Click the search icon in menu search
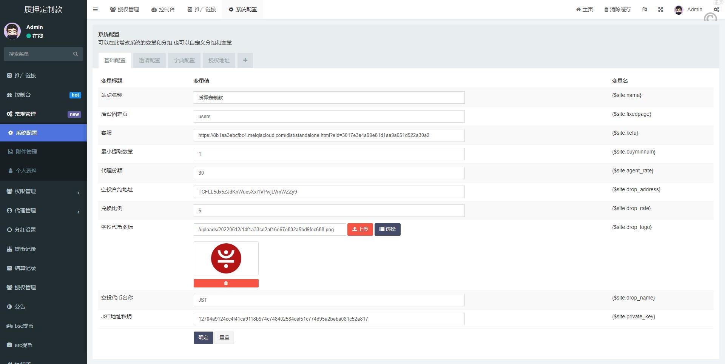 click(x=76, y=54)
